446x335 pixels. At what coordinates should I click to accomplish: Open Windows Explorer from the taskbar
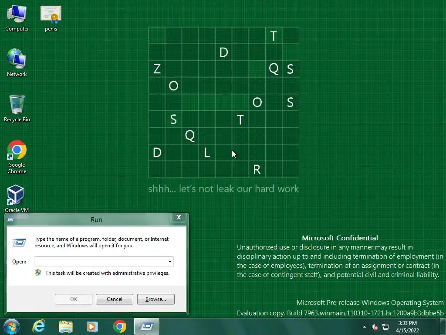tap(66, 326)
